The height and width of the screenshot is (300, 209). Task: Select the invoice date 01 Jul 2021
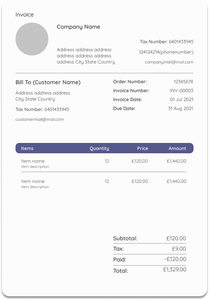coord(182,100)
